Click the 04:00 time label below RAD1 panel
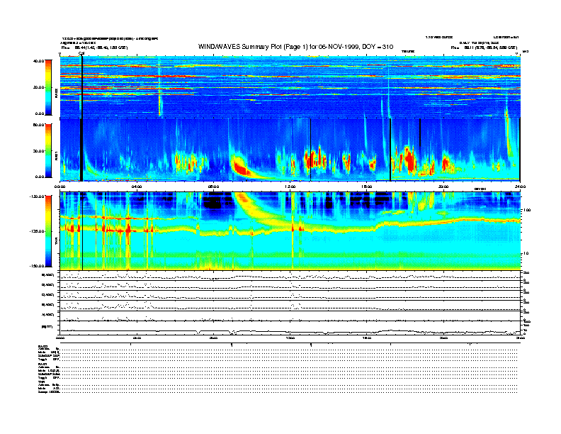This screenshot has width=561, height=434. point(137,187)
